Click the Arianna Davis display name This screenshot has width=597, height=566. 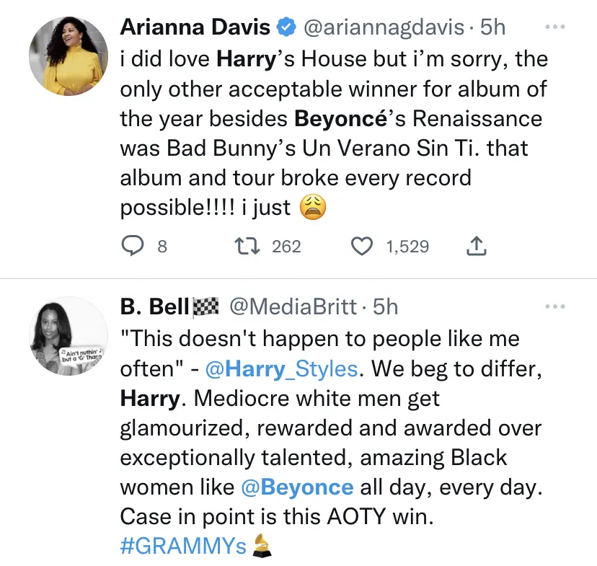[x=195, y=28]
